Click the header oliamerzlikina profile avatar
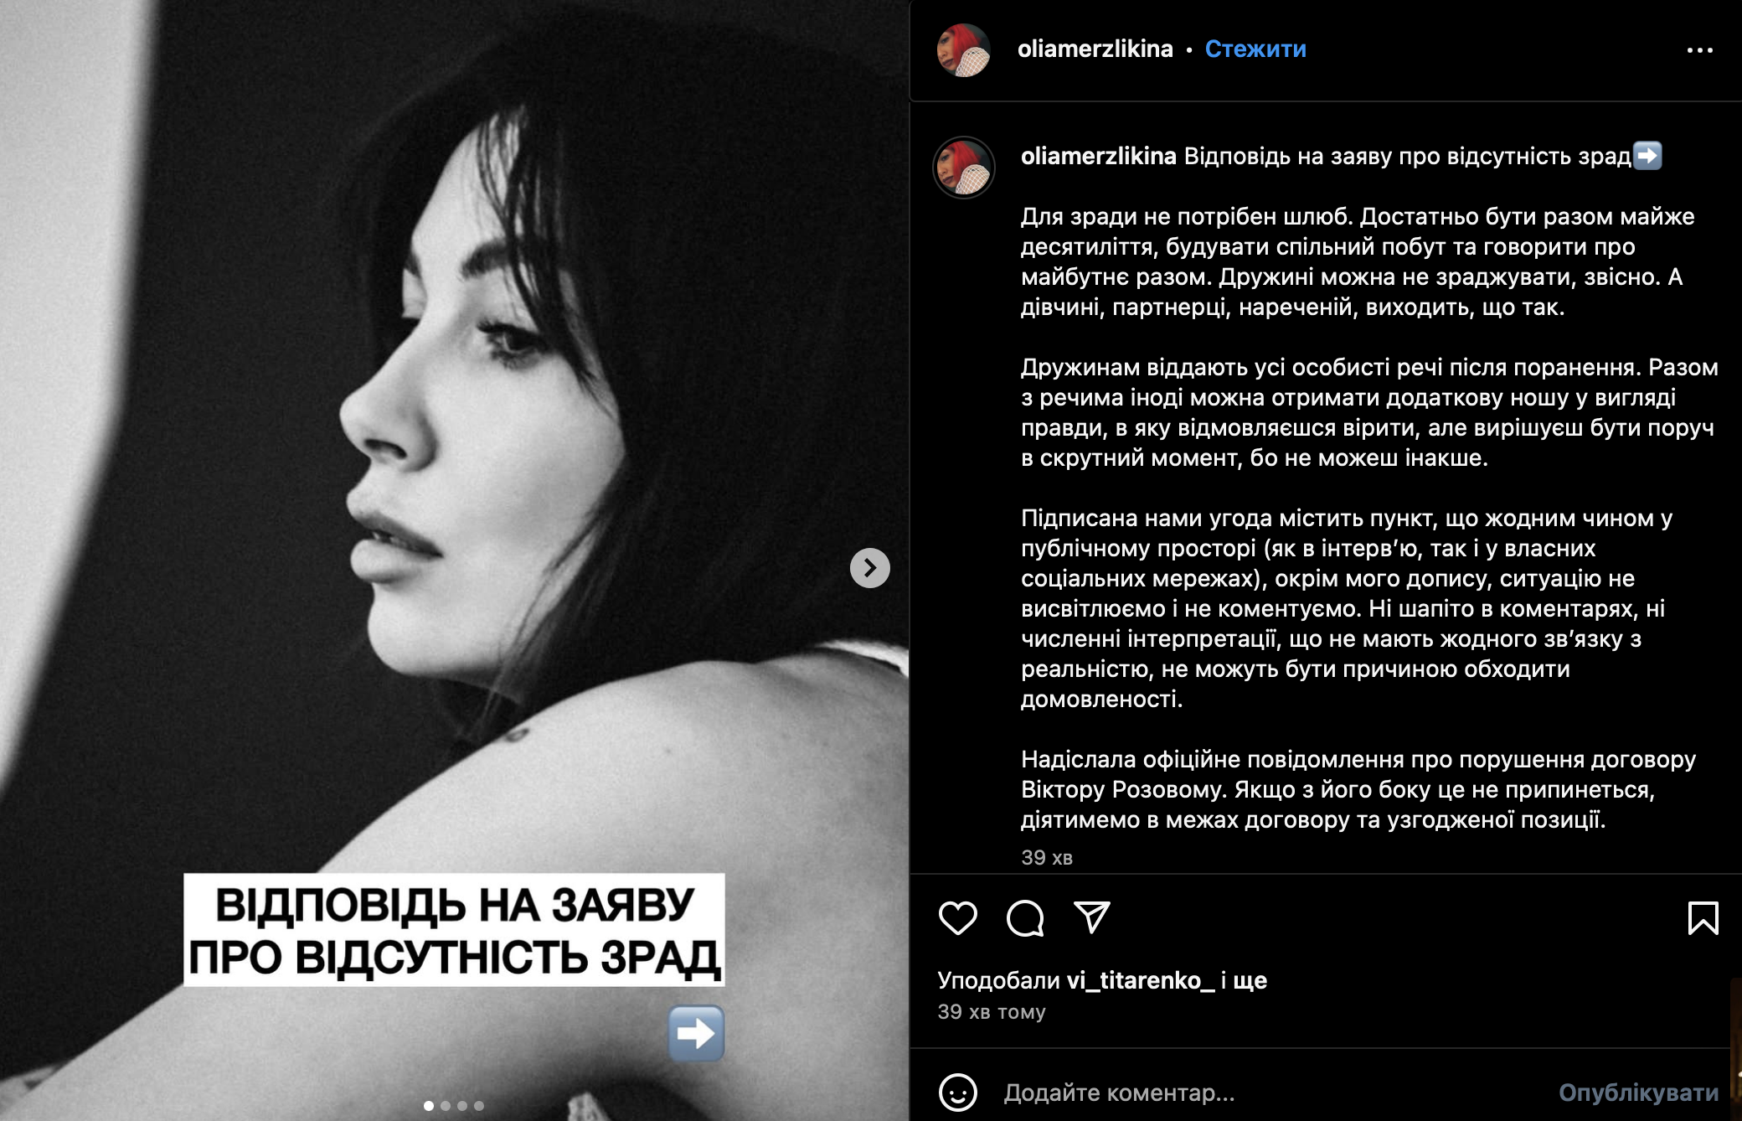The width and height of the screenshot is (1742, 1121). point(964,50)
